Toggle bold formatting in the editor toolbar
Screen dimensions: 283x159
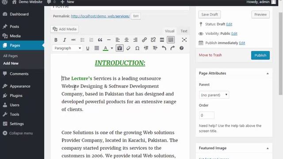pos(56,40)
